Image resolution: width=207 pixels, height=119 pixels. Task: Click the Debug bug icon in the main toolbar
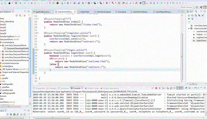click(x=83, y=3)
